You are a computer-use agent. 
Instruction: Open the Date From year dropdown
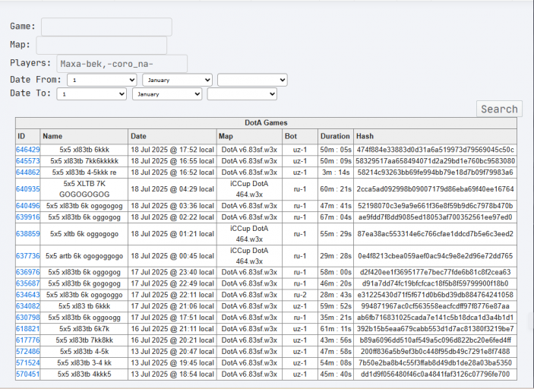[252, 80]
